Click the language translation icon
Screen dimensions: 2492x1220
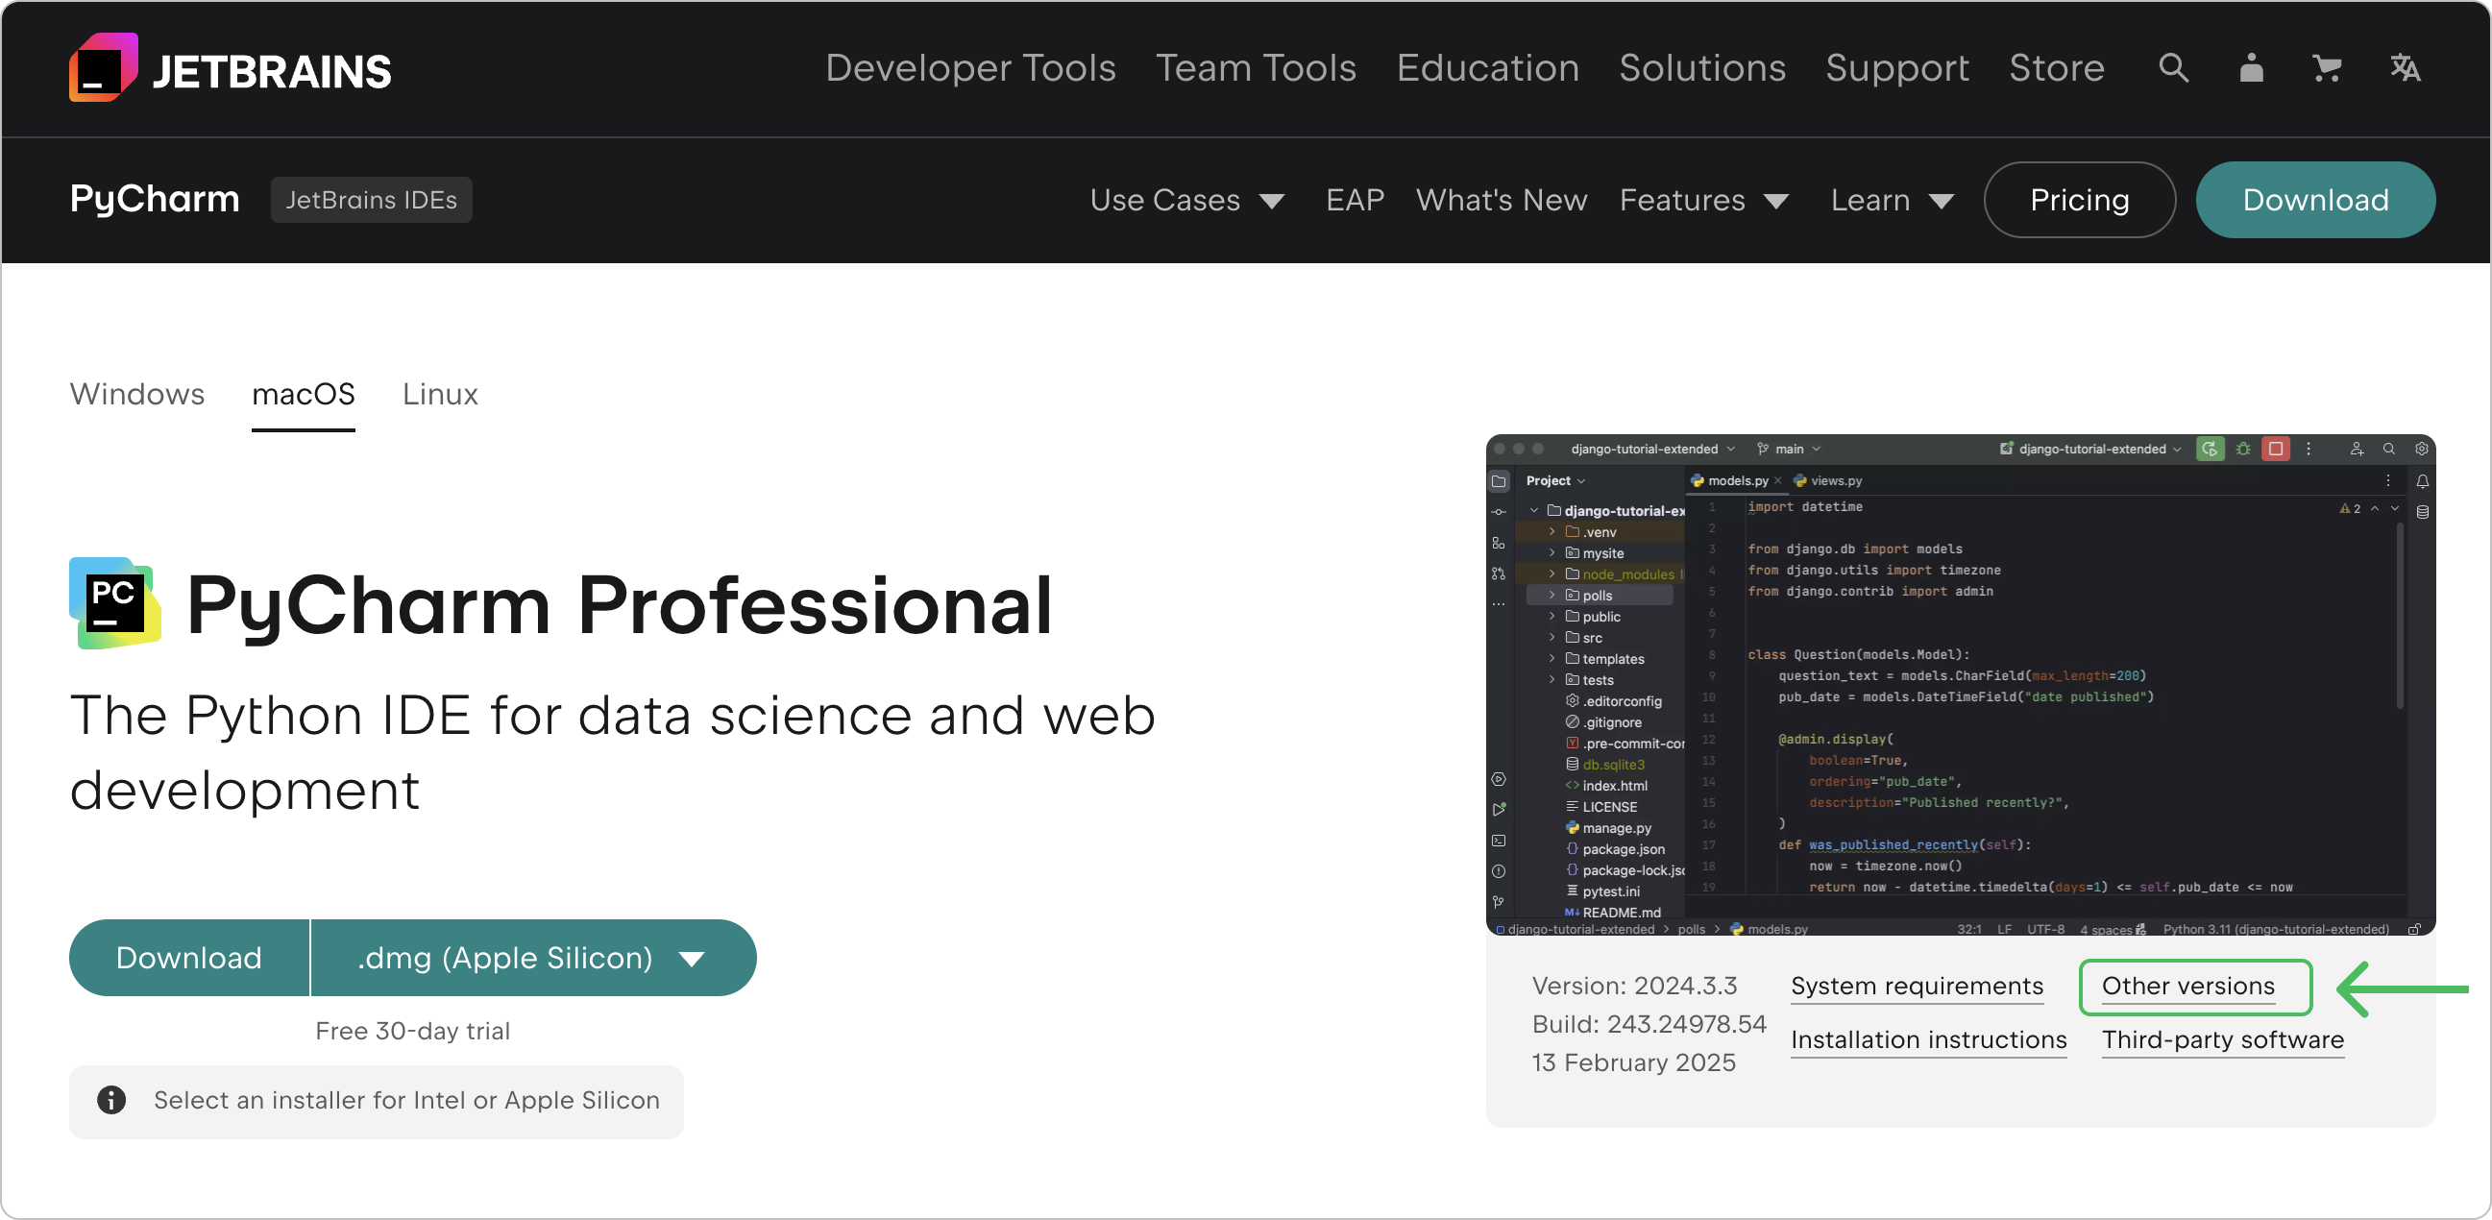2405,67
